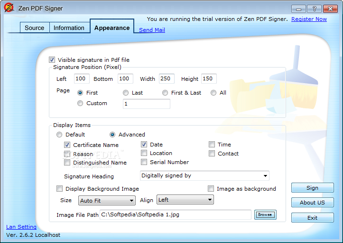Open the Signature Heading dropdown
Screen dimensions: 343x243
tap(204, 175)
